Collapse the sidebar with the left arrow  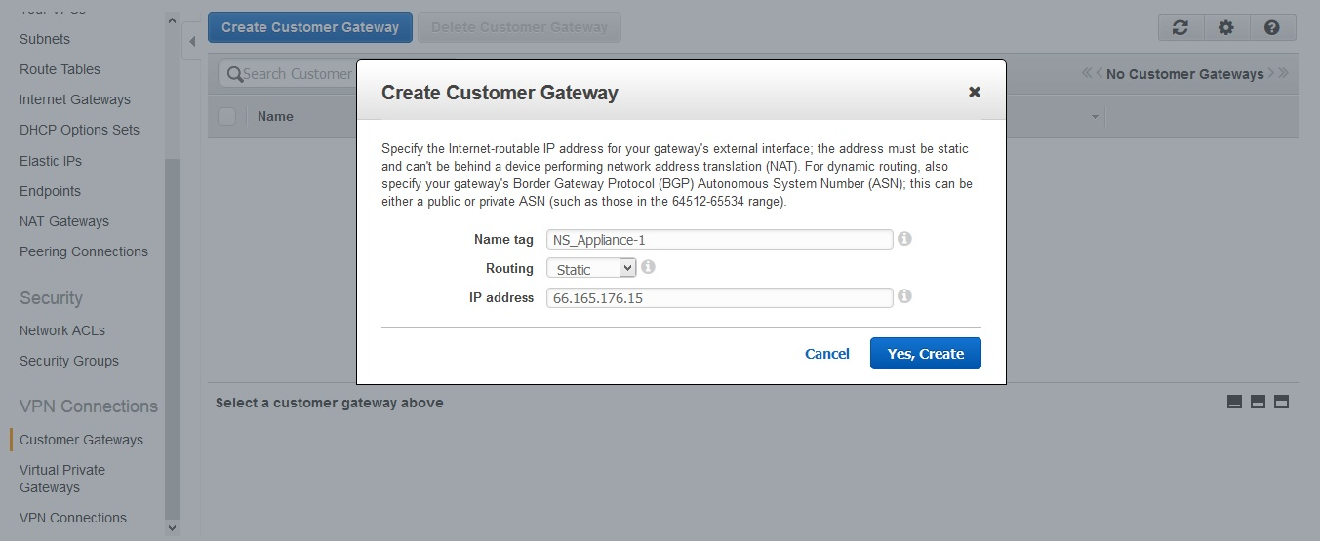pos(191,41)
